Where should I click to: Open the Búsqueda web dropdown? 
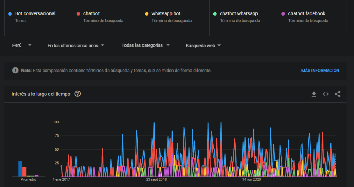tap(203, 45)
